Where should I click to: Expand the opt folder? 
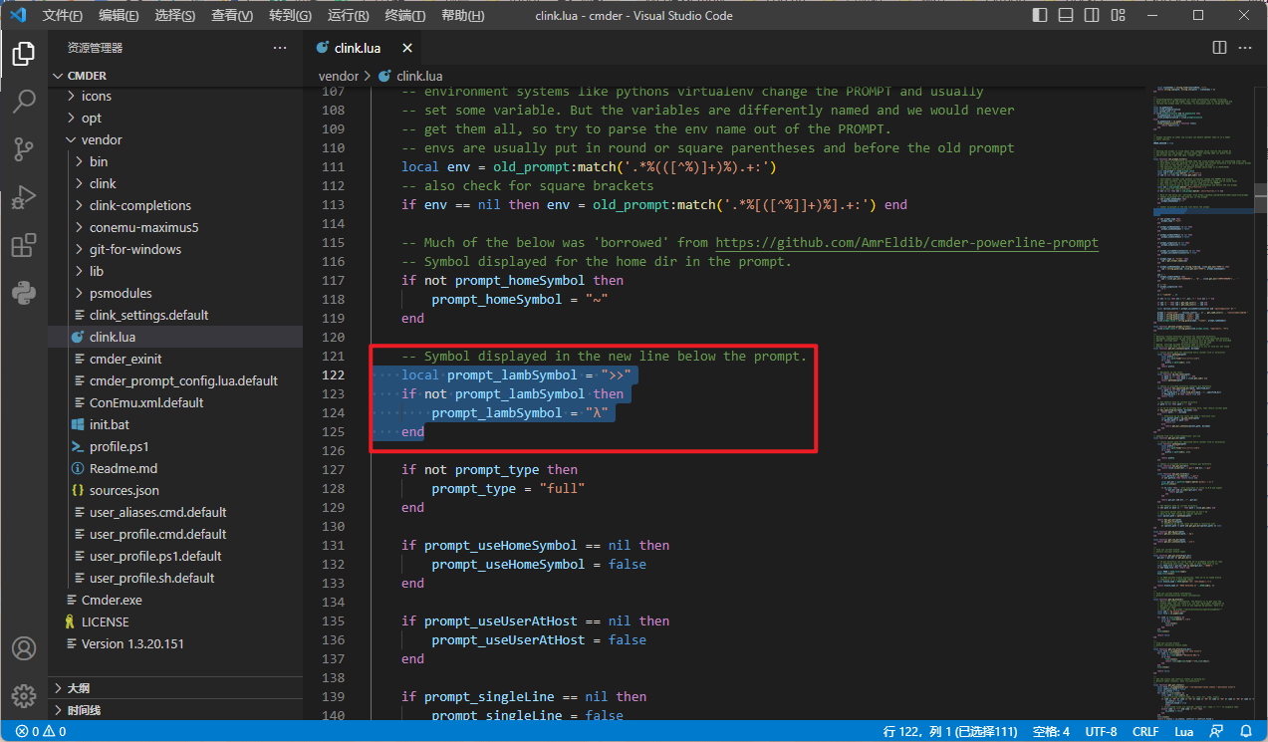click(x=175, y=118)
